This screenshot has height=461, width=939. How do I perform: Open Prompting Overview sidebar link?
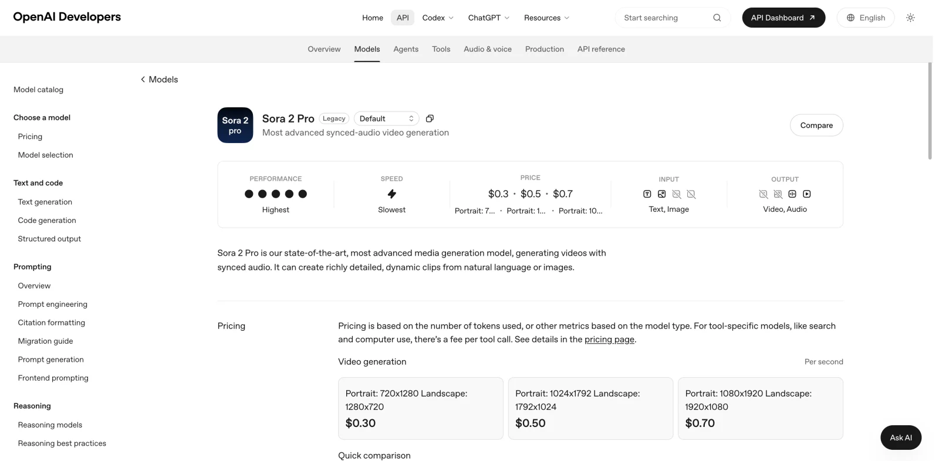34,286
